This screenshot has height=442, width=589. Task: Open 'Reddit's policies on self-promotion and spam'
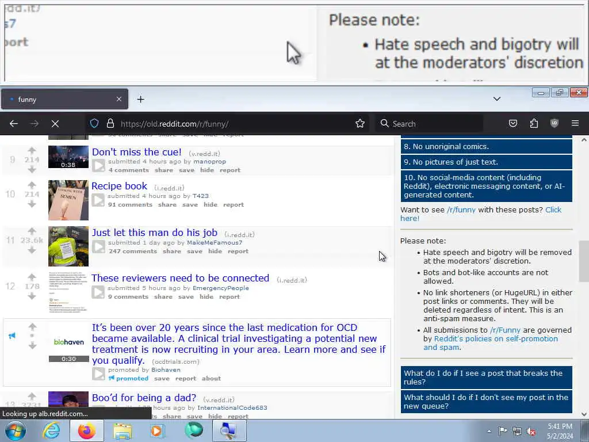[x=491, y=343]
